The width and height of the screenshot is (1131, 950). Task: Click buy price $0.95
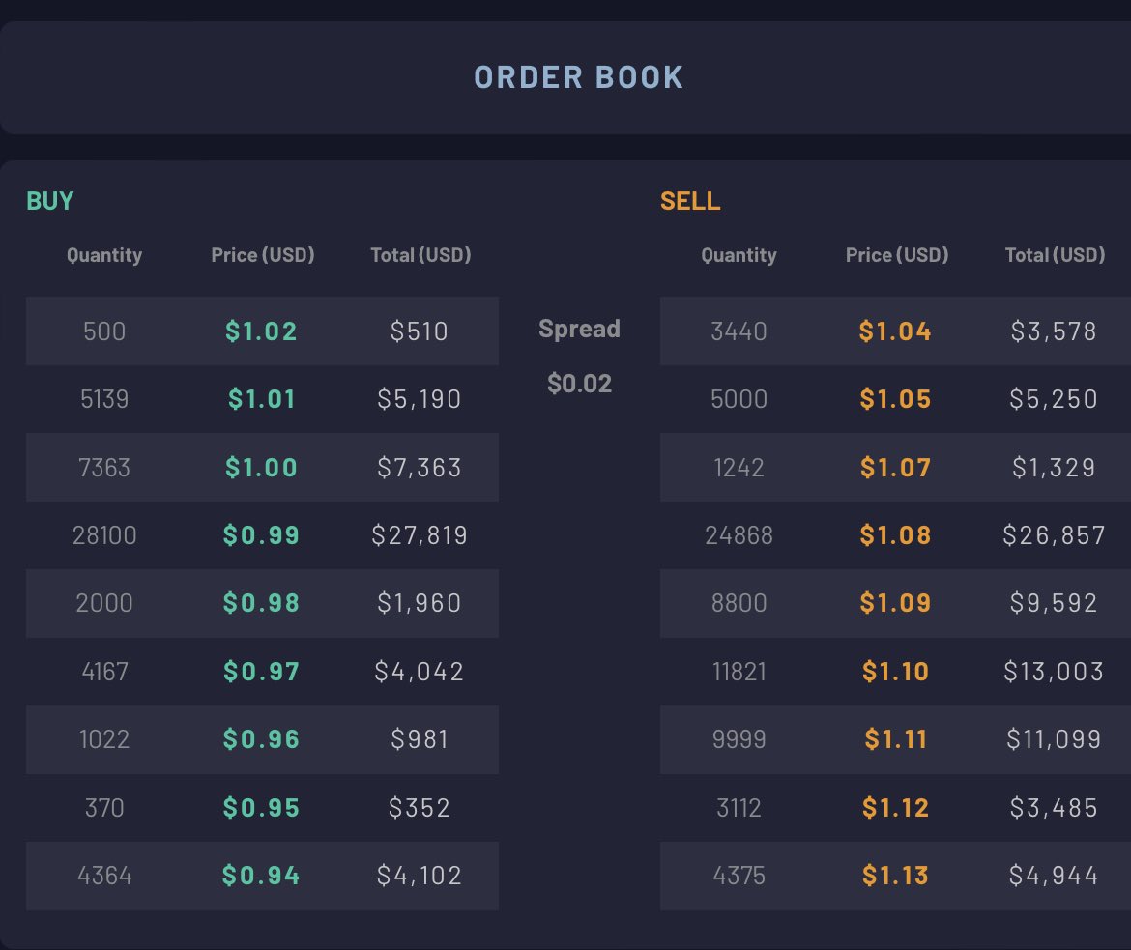click(x=261, y=808)
